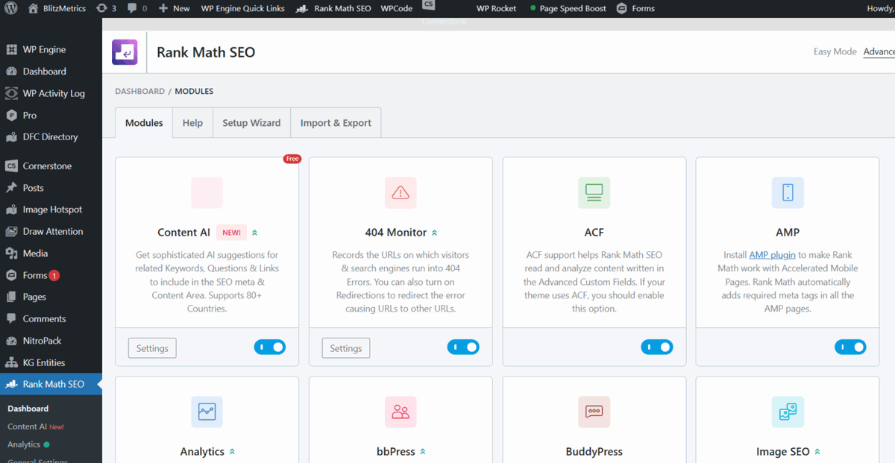Image resolution: width=895 pixels, height=463 pixels.
Task: Click the 404 Monitor warning icon
Action: [401, 192]
